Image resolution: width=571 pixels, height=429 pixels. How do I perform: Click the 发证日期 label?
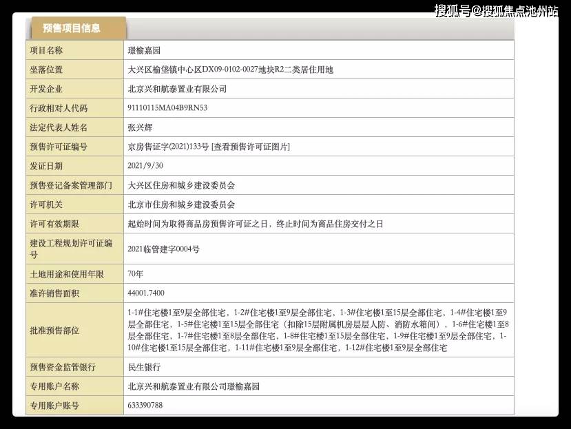46,166
